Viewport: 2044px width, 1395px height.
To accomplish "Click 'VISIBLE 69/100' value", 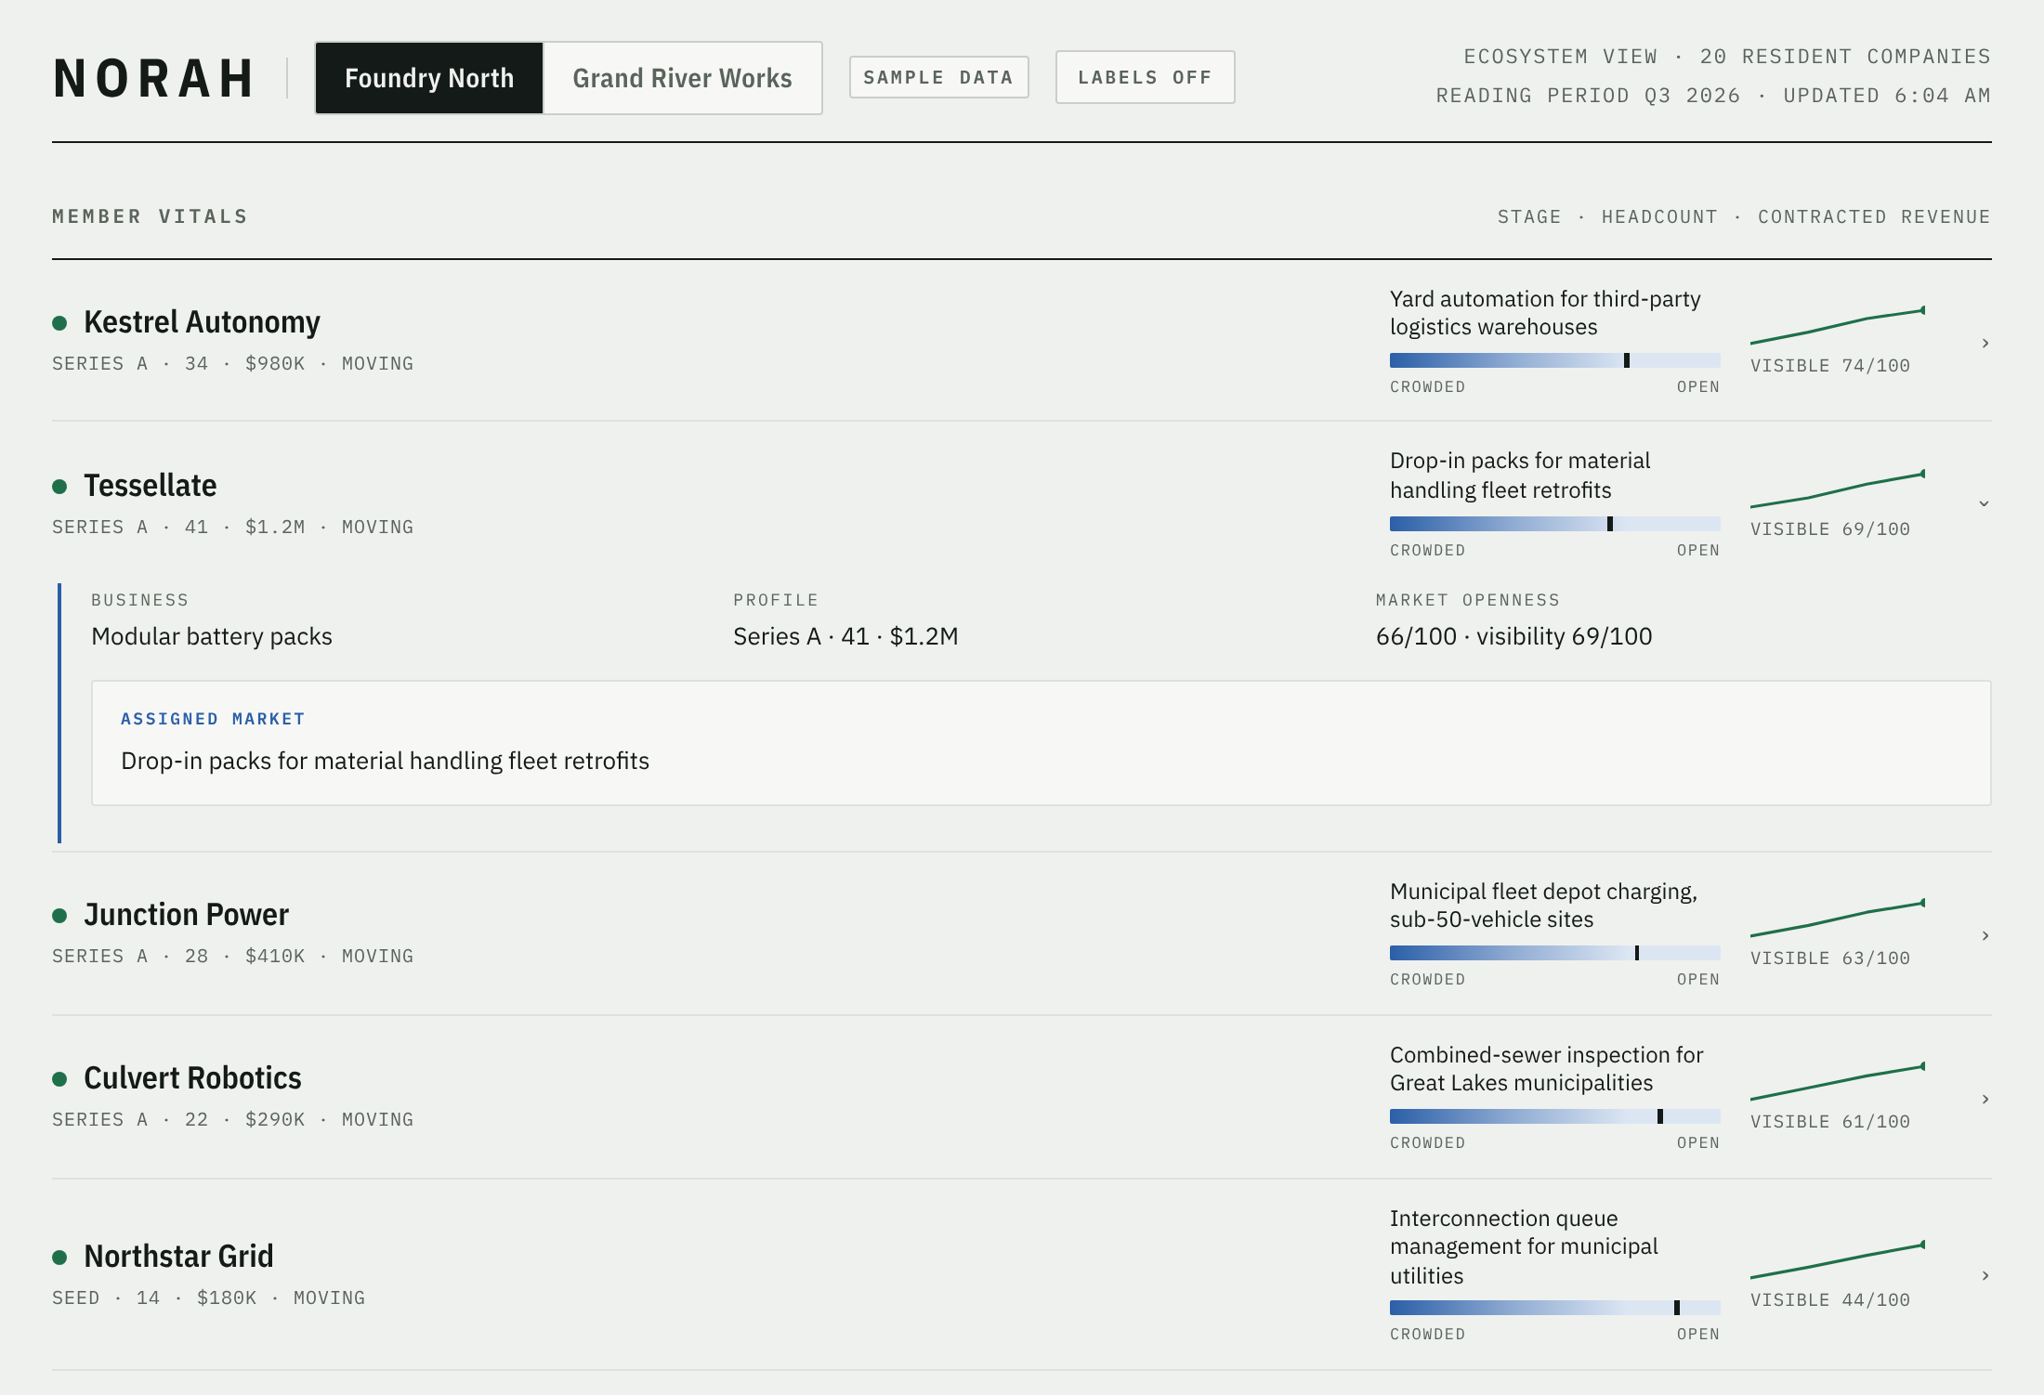I will pyautogui.click(x=1830, y=529).
